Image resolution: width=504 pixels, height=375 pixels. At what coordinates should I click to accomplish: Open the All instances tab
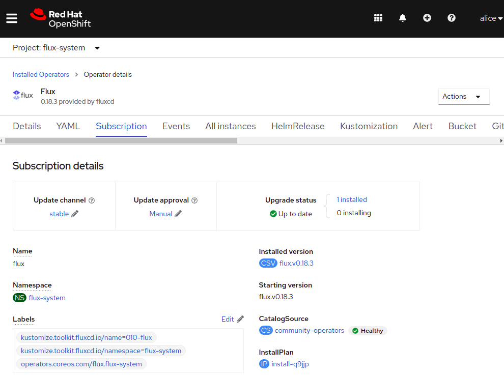(231, 126)
